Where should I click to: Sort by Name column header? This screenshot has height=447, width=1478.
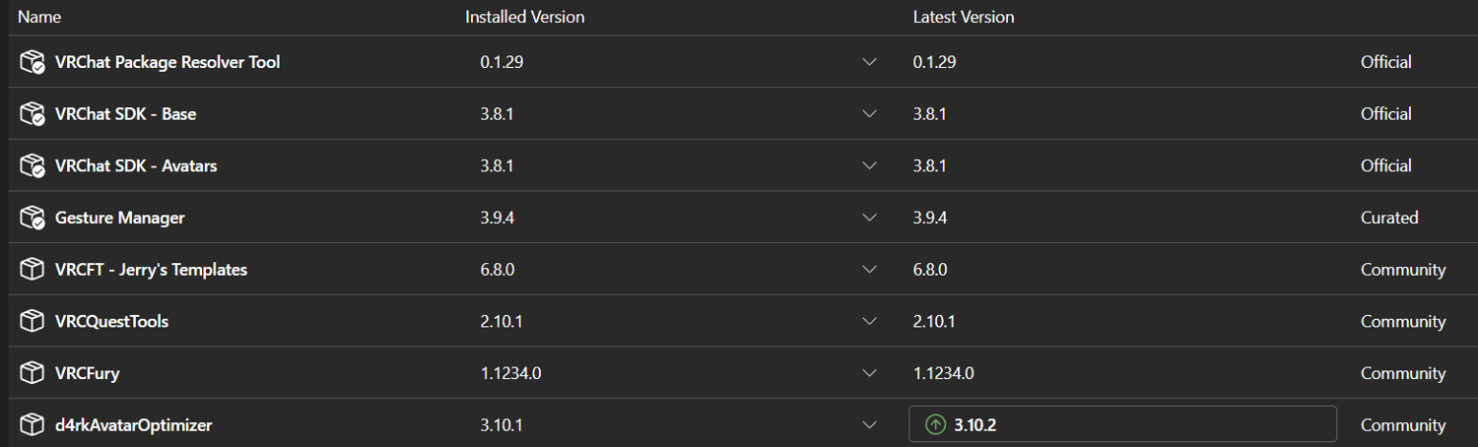[39, 17]
